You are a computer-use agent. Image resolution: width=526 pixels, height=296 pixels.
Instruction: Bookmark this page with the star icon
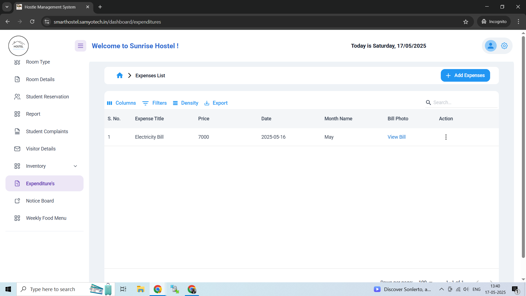[x=466, y=22]
